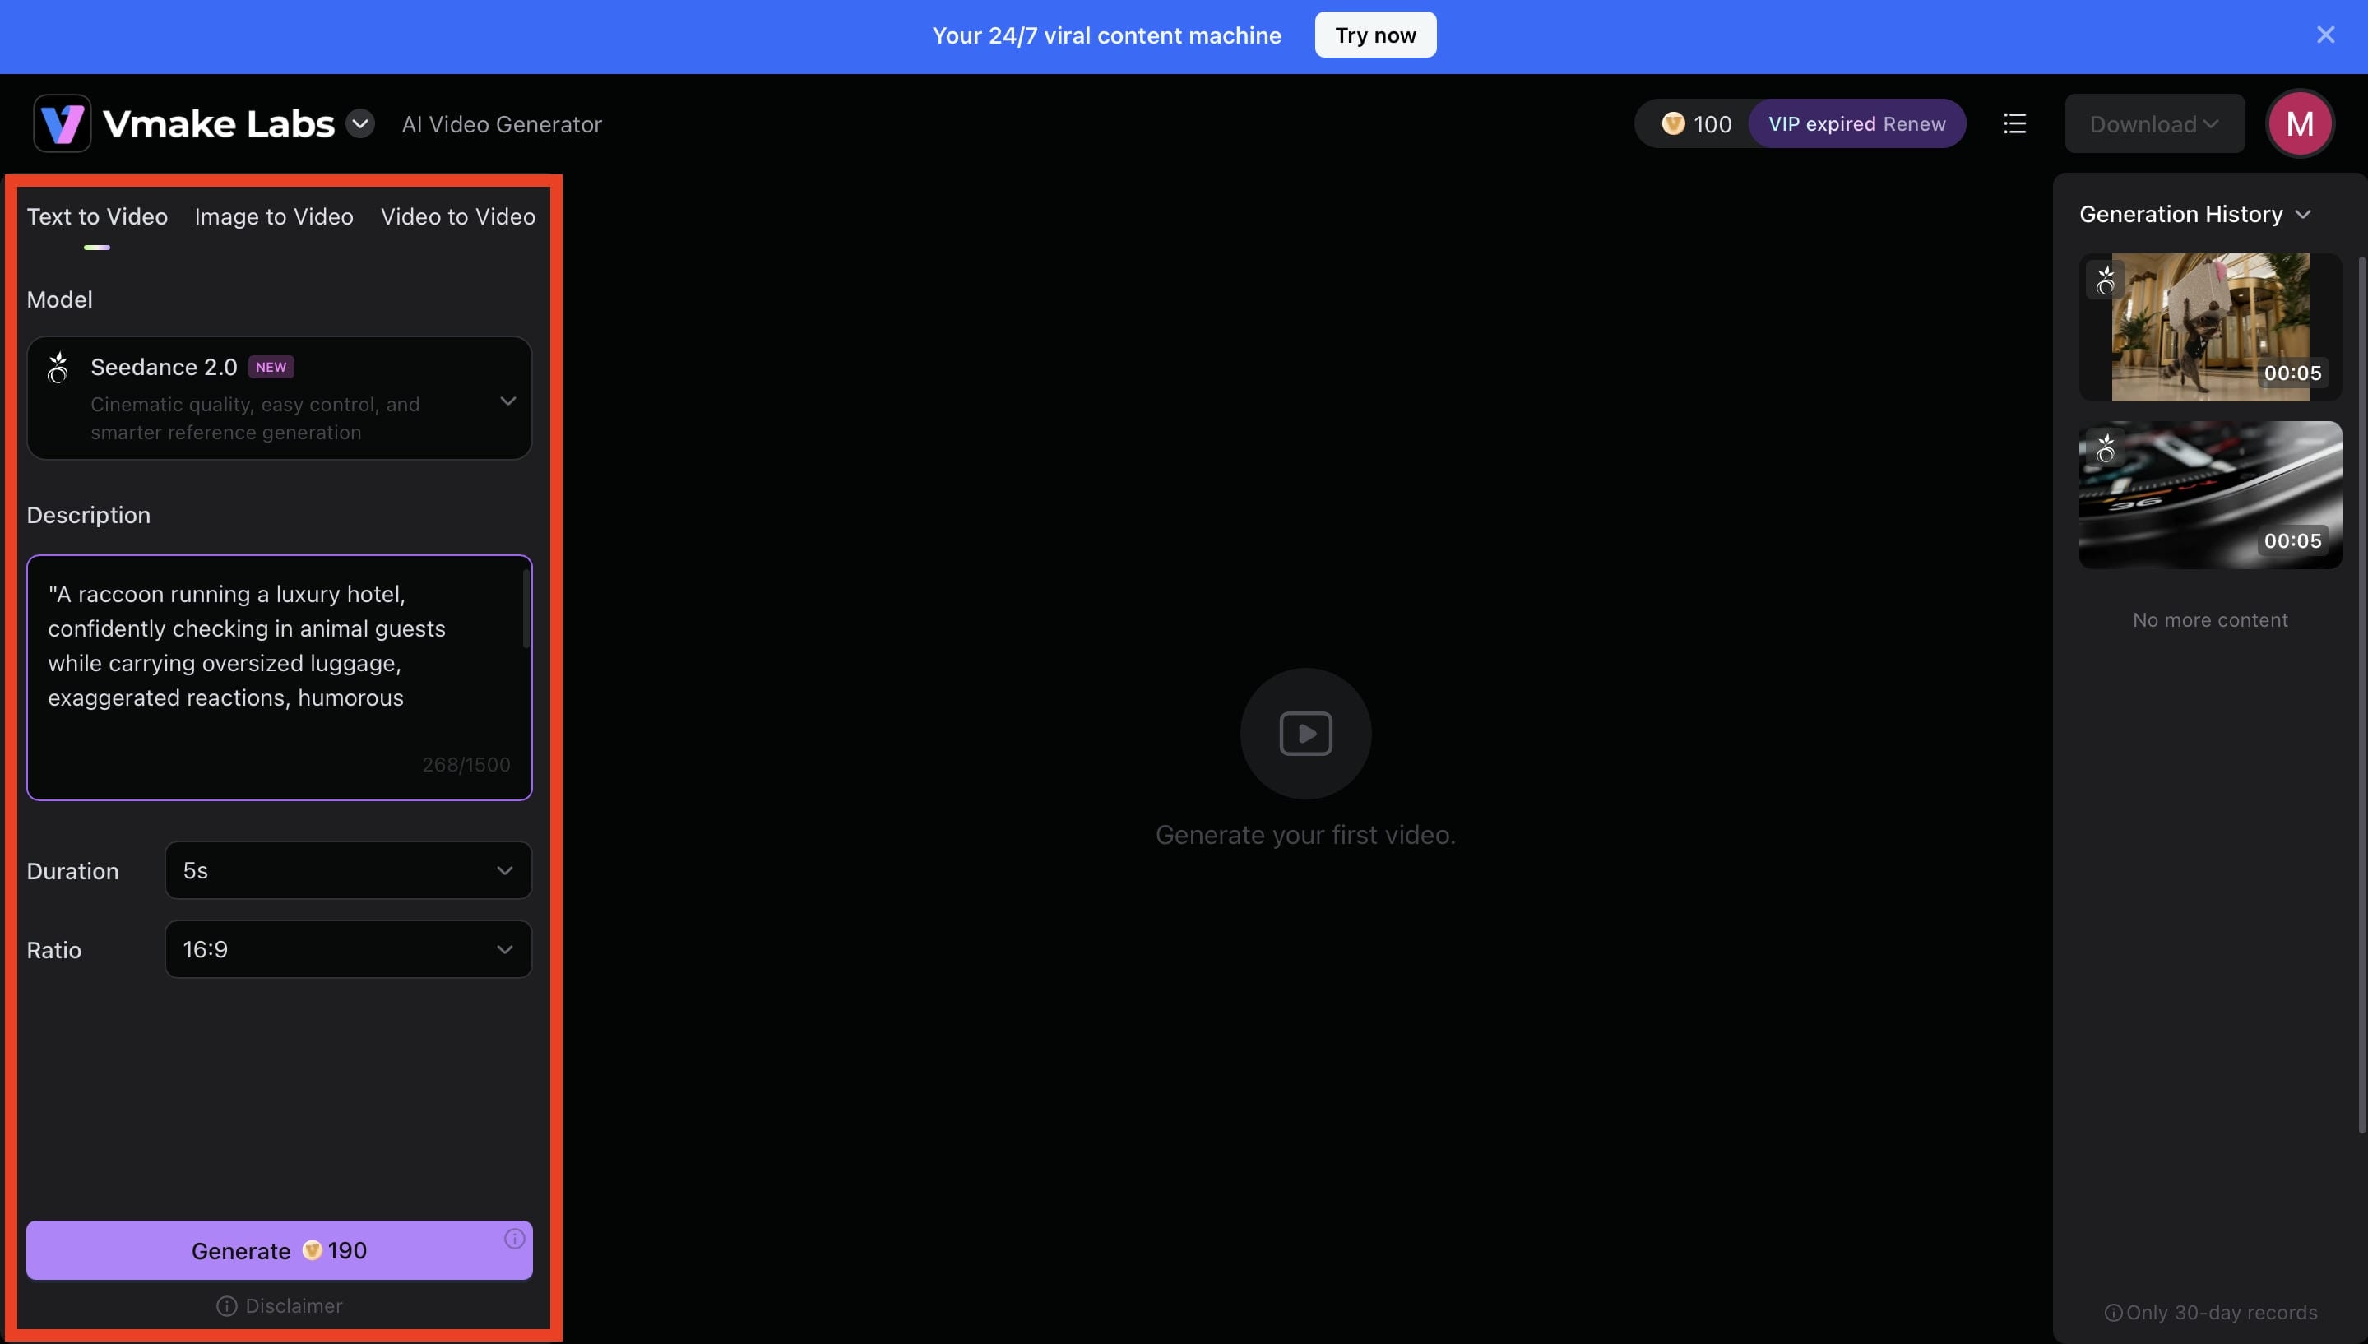Click the 00:05 duration on raccoon thumbnail

[x=2292, y=373]
